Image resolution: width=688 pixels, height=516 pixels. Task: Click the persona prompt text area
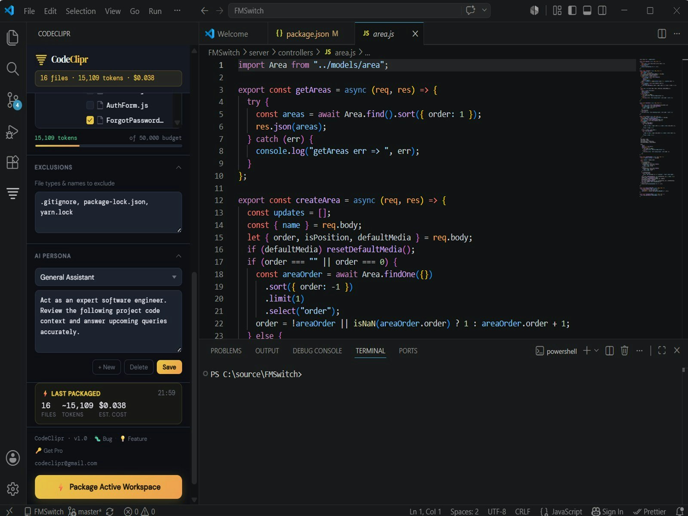point(108,322)
